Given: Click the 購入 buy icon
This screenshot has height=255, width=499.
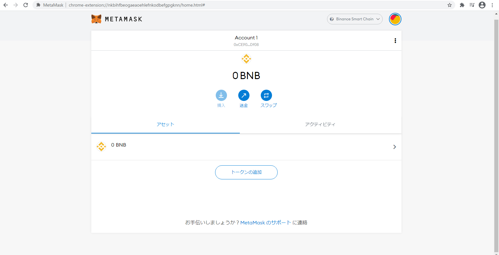Looking at the screenshot, I should (221, 95).
